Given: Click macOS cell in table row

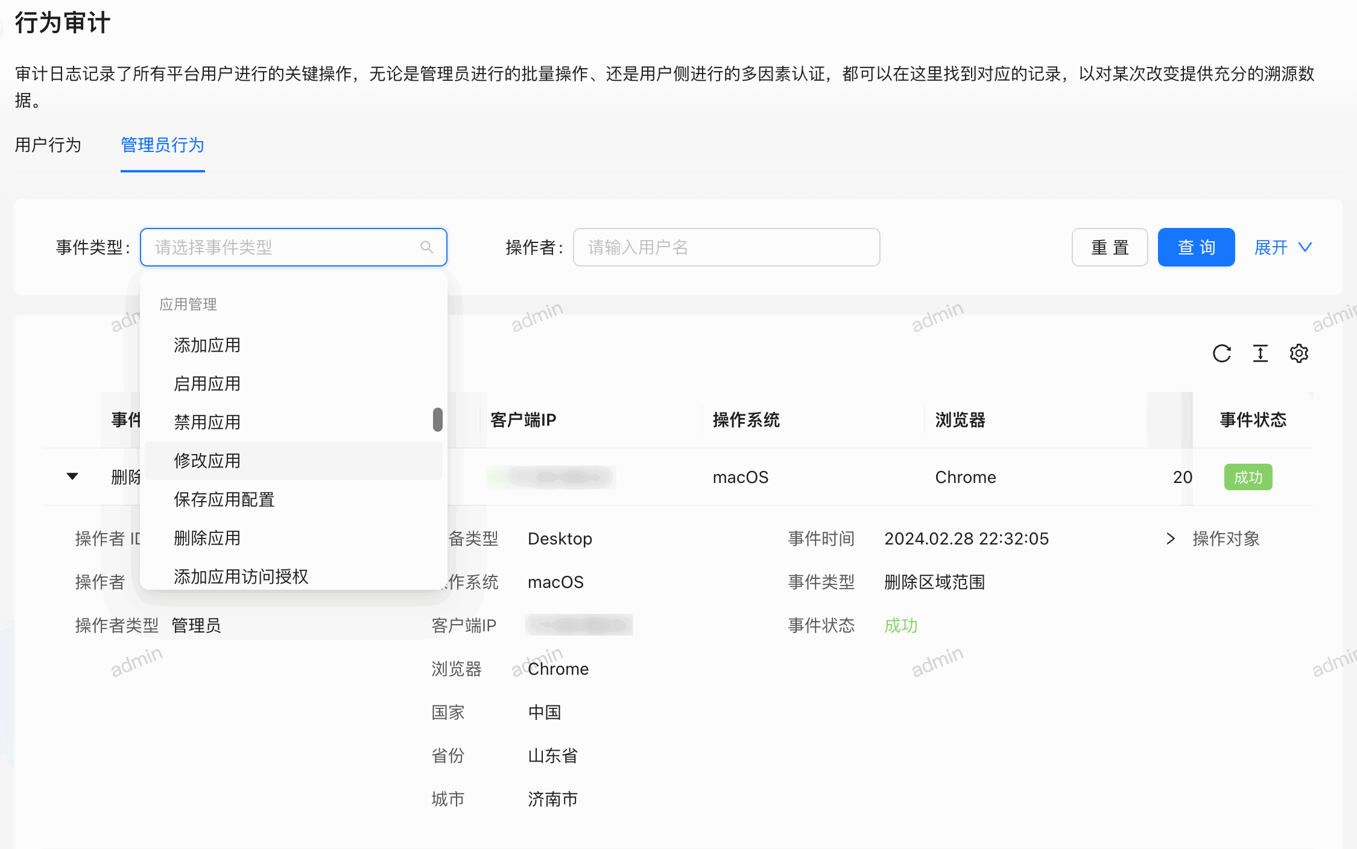Looking at the screenshot, I should (x=741, y=477).
